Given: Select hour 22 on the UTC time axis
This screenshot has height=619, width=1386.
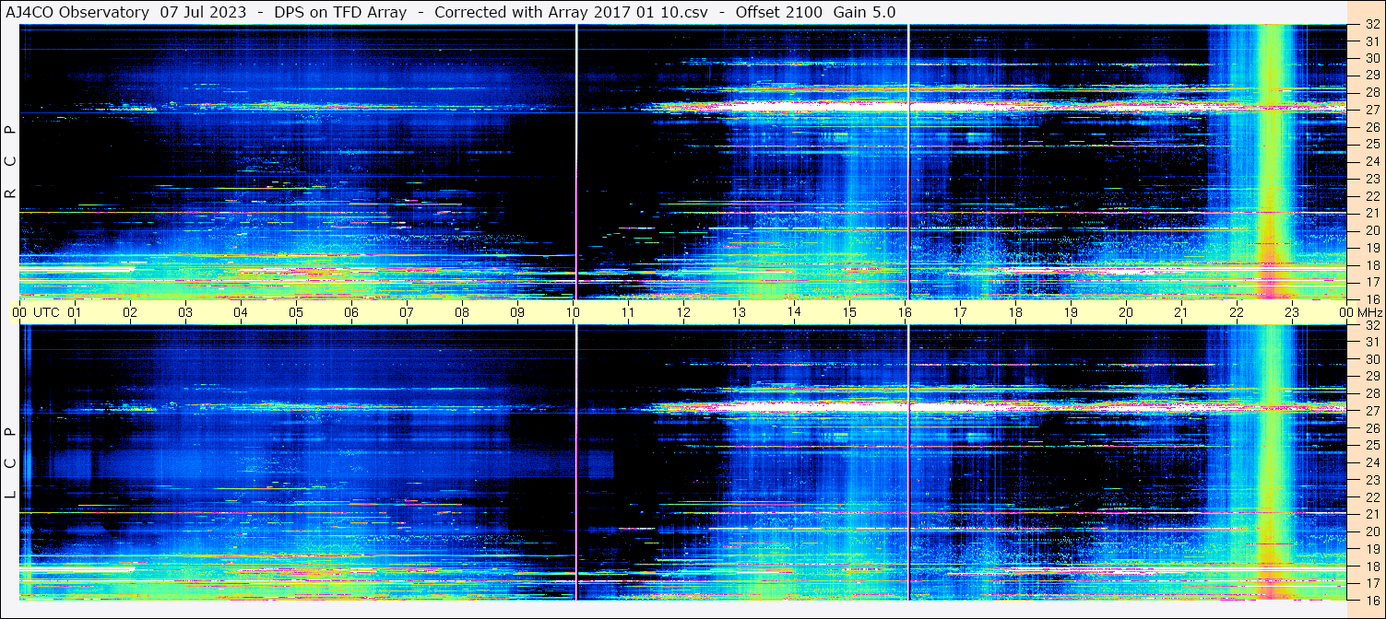Looking at the screenshot, I should [x=1237, y=312].
